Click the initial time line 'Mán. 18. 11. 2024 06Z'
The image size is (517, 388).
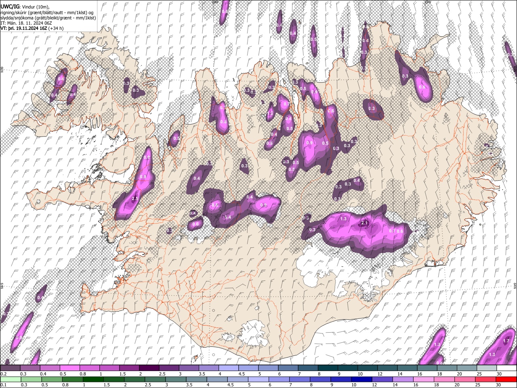coord(29,23)
